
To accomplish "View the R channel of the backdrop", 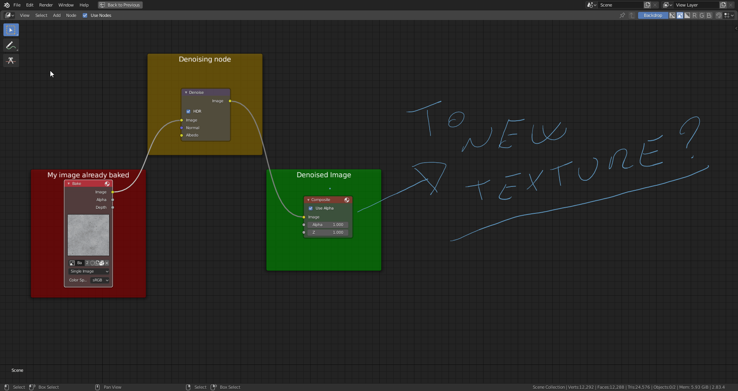I will pyautogui.click(x=695, y=15).
